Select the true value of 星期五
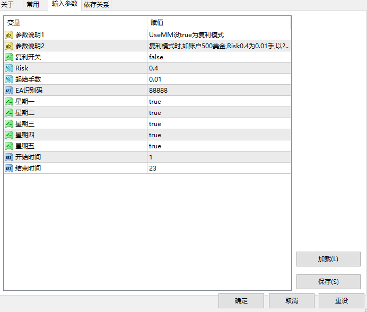 155,146
